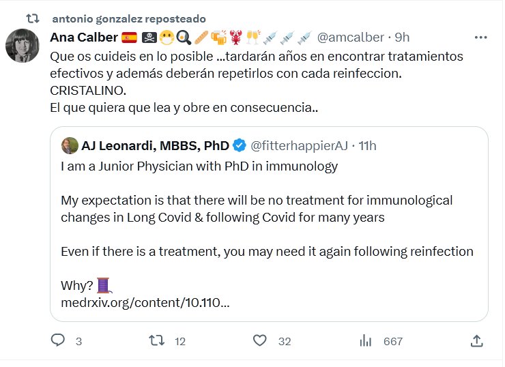
Task: Open tweet analytics via the views bar icon
Action: pyautogui.click(x=366, y=340)
